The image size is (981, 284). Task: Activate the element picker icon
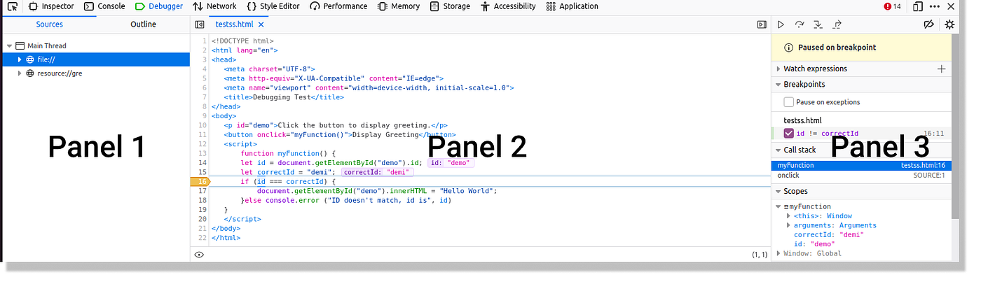[13, 6]
